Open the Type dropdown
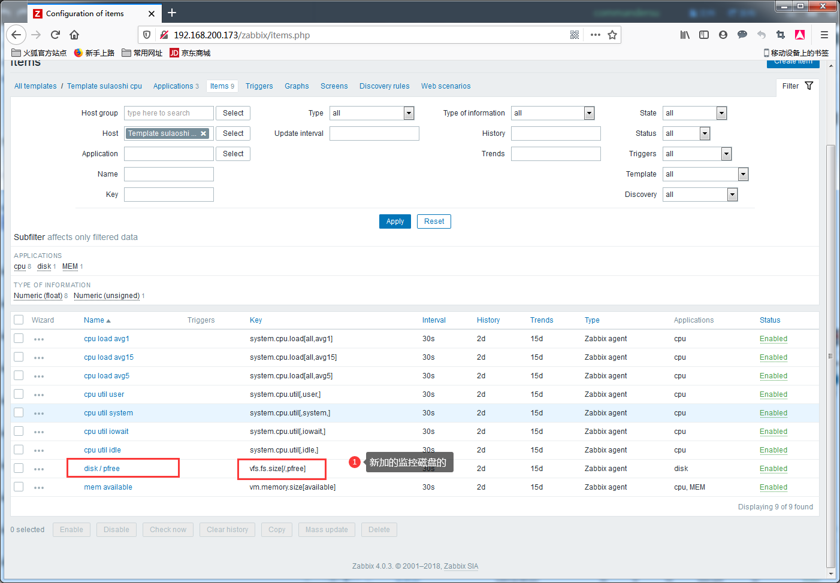 point(372,113)
